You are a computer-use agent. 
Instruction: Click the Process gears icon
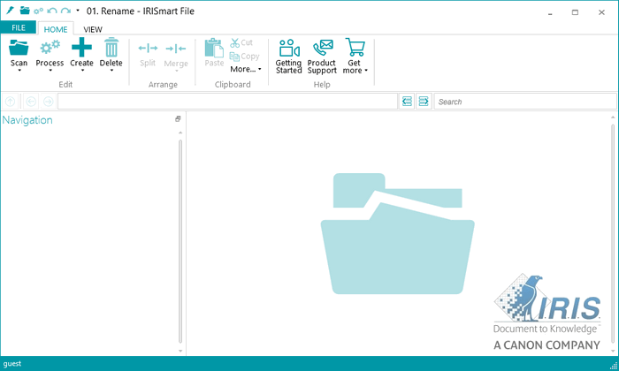coord(50,48)
